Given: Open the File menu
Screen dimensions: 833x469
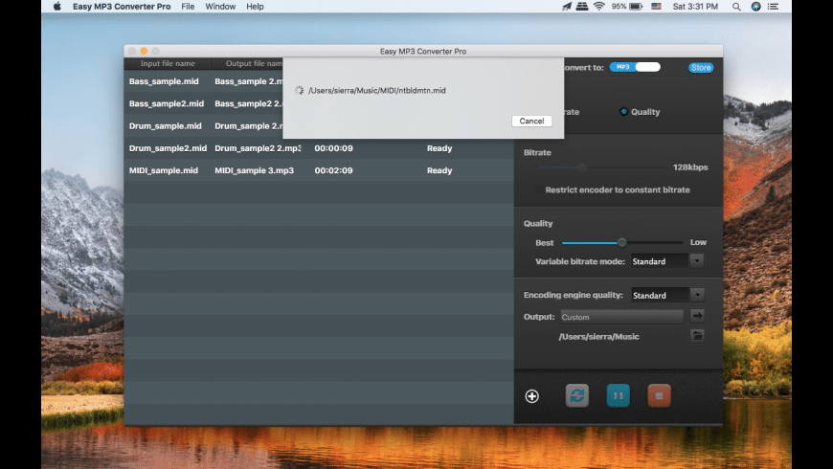Looking at the screenshot, I should click(188, 7).
